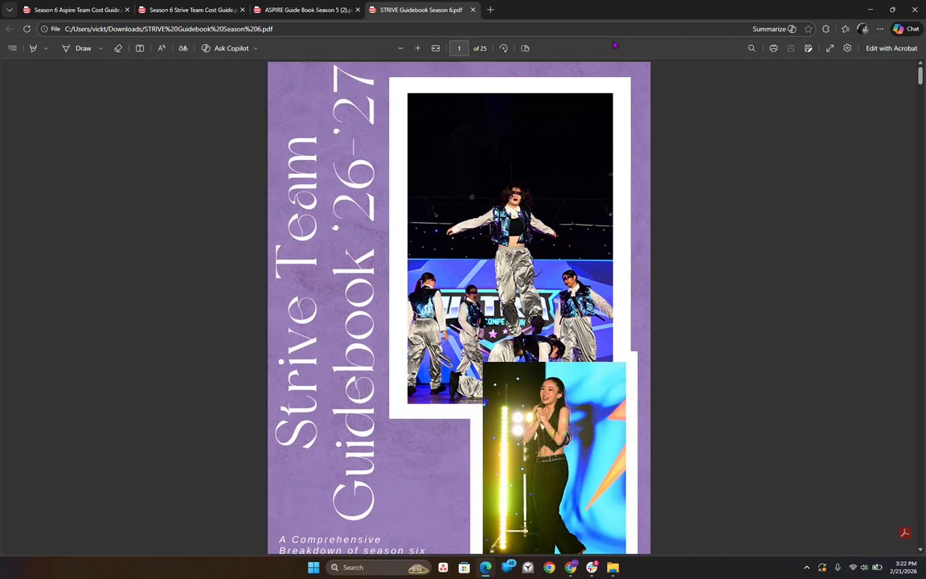Viewport: 926px width, 579px height.
Task: Add this page to favorites
Action: point(808,29)
